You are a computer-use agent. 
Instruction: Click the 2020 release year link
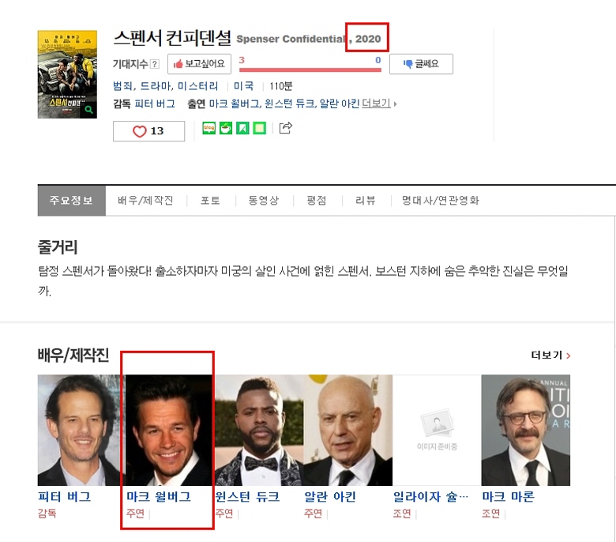coord(367,39)
